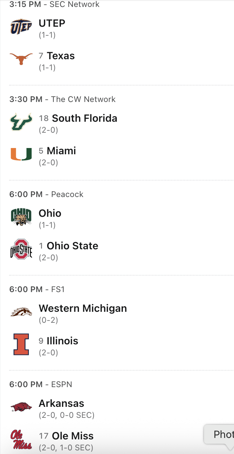Click the South Florida Bulls logo

click(21, 122)
